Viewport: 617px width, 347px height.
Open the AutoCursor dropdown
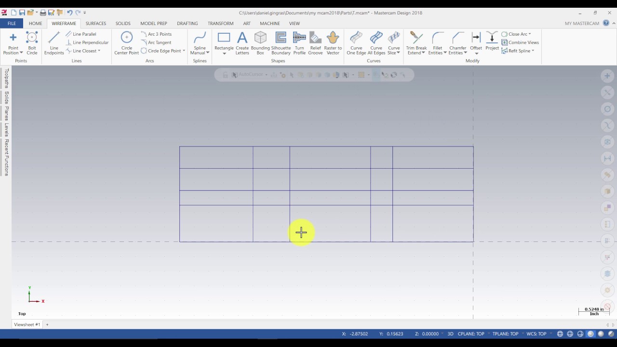(x=266, y=75)
